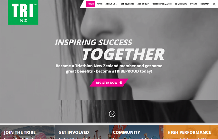Click the TRI NZ logo
Image resolution: width=218 pixels, height=139 pixels.
pos(23,12)
